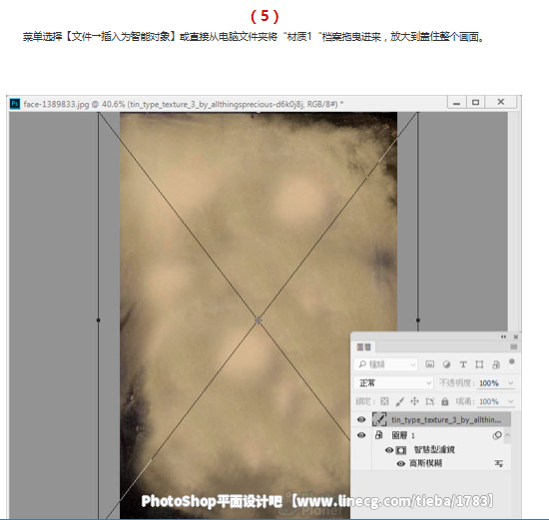Screen dimensions: 549x520
Task: Filter layers by smart objects
Action: 496,364
